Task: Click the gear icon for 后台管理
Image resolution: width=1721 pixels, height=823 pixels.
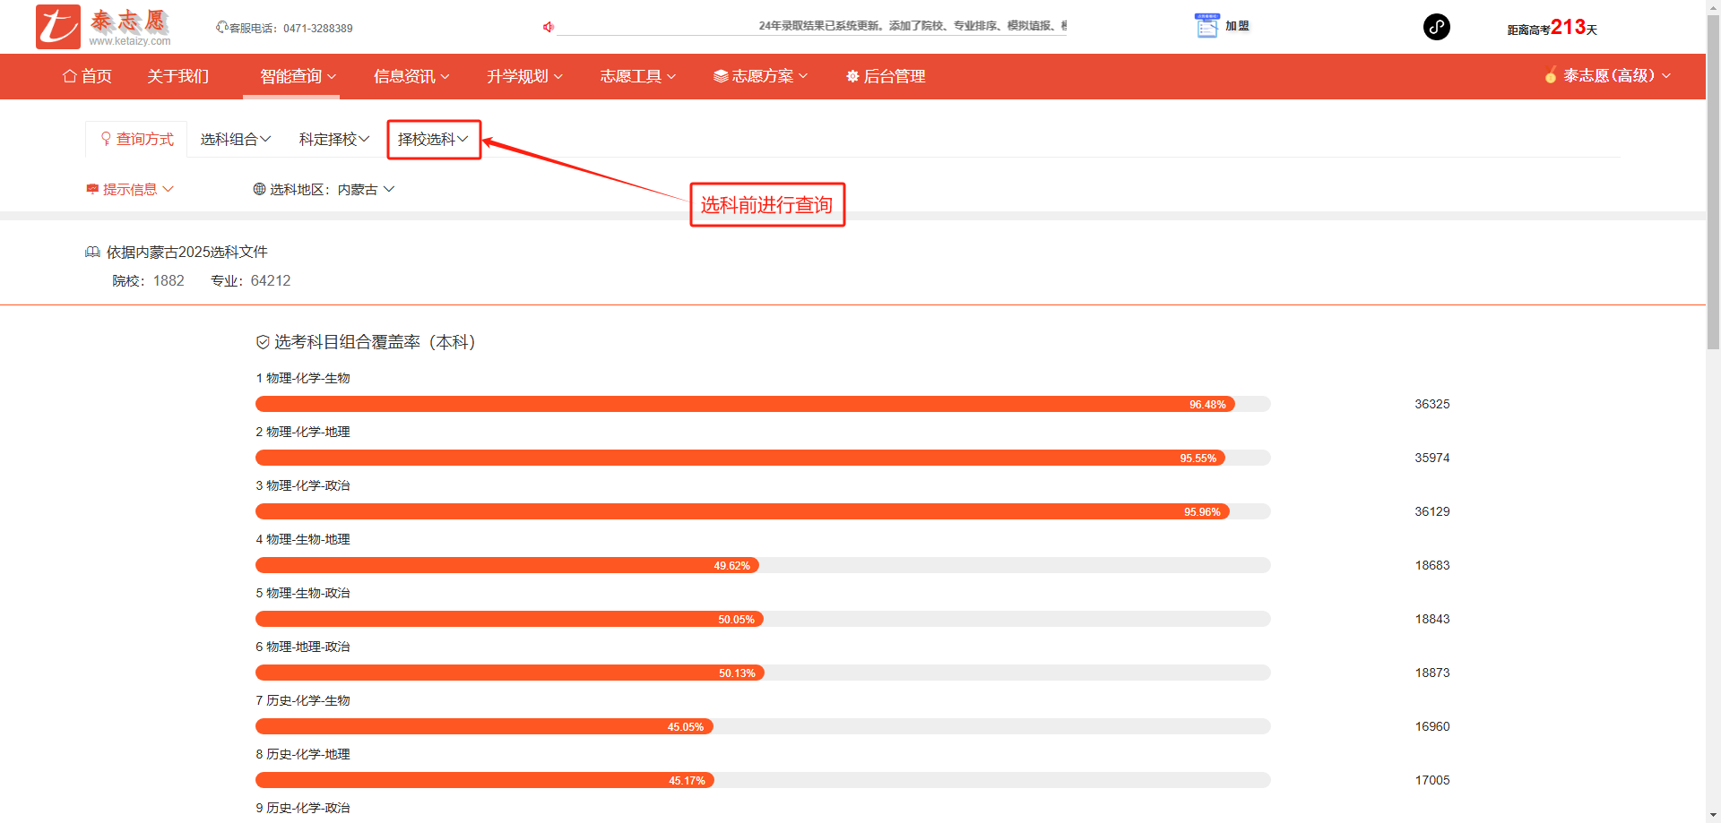Action: click(852, 76)
